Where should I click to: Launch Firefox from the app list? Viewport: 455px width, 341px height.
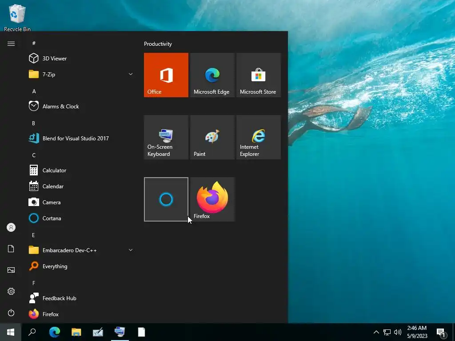(81, 314)
